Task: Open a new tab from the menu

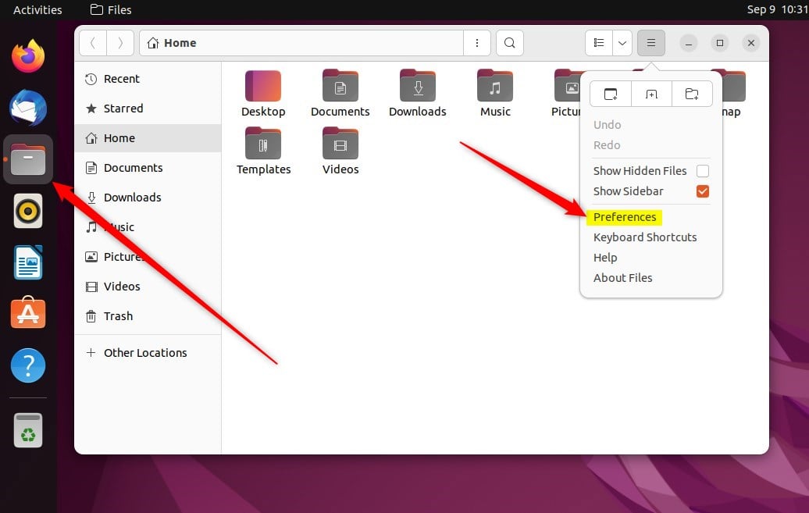Action: [651, 94]
